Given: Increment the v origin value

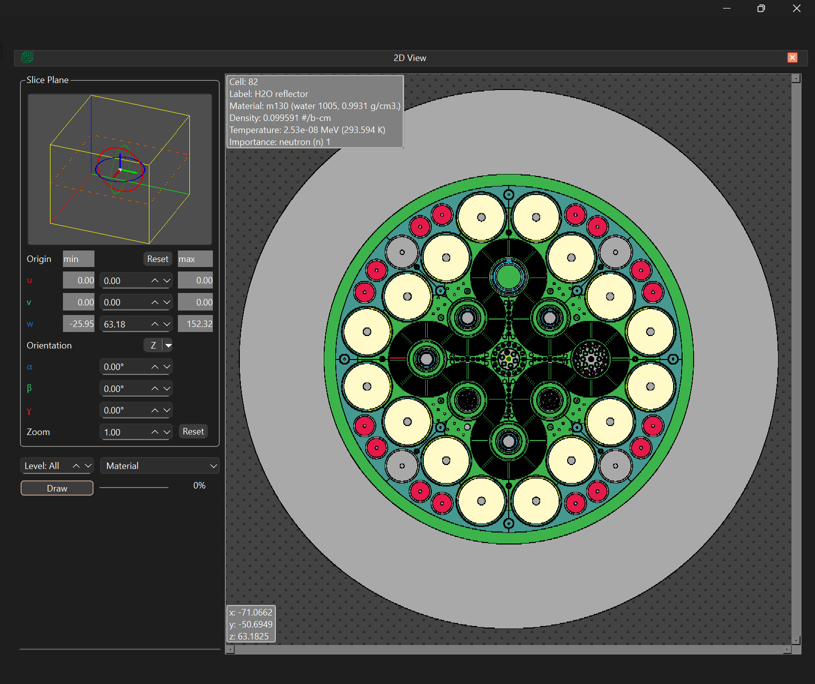Looking at the screenshot, I should click(155, 302).
